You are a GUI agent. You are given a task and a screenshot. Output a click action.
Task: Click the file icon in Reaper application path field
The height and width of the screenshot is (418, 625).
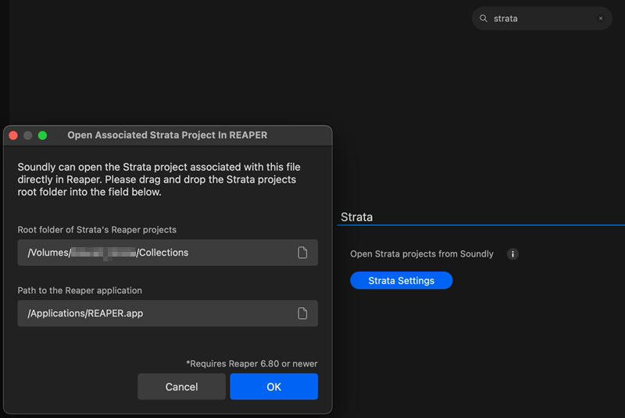(x=302, y=313)
